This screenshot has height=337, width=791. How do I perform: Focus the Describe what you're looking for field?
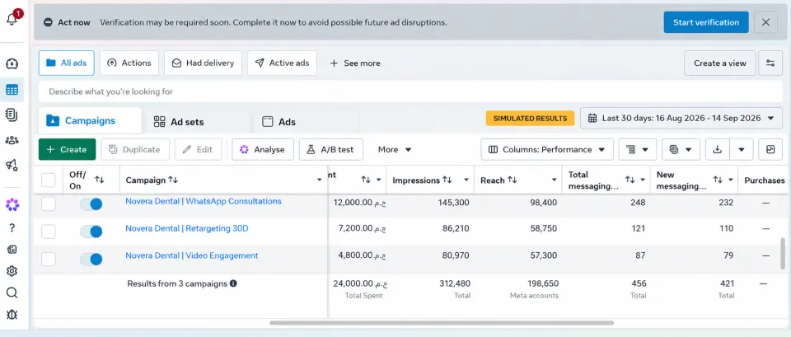click(410, 91)
